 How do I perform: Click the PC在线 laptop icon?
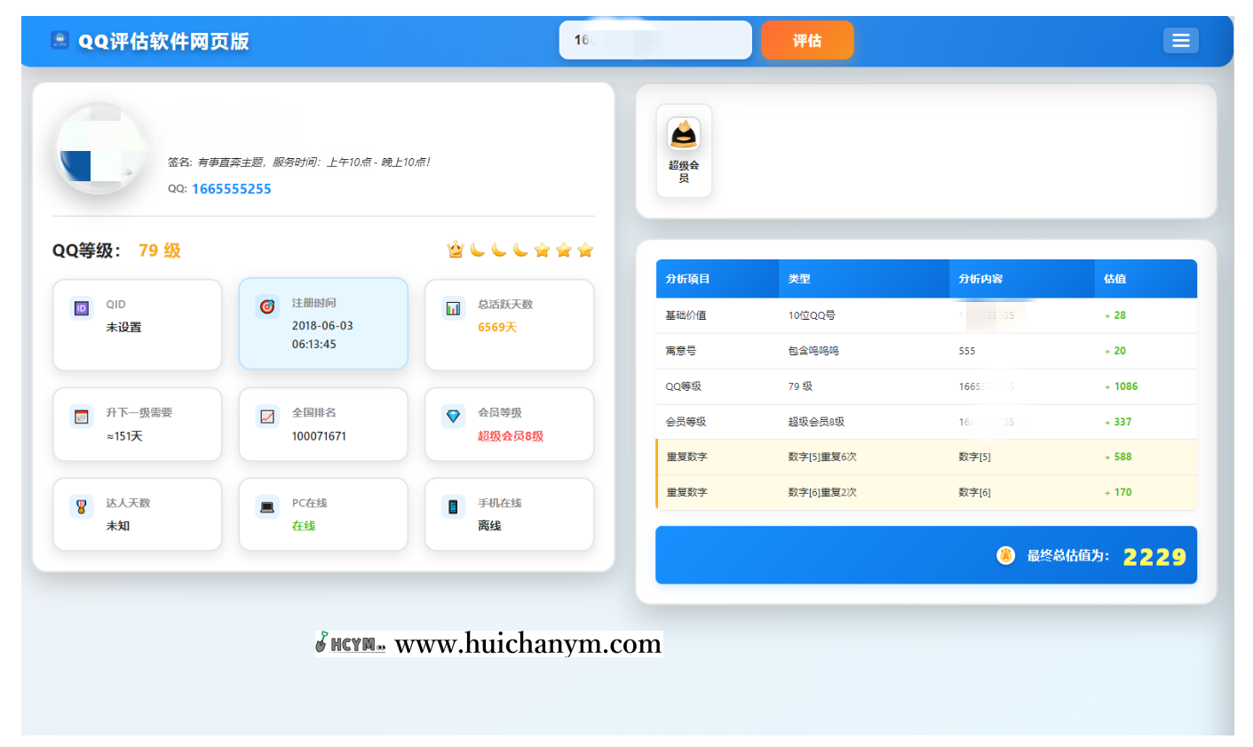(x=267, y=507)
